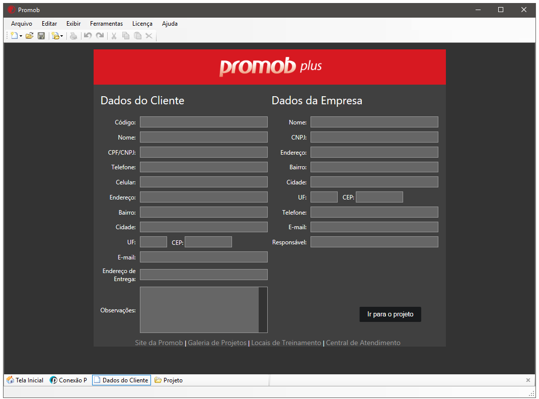Click the Open file folder icon
The width and height of the screenshot is (539, 399).
tap(30, 35)
